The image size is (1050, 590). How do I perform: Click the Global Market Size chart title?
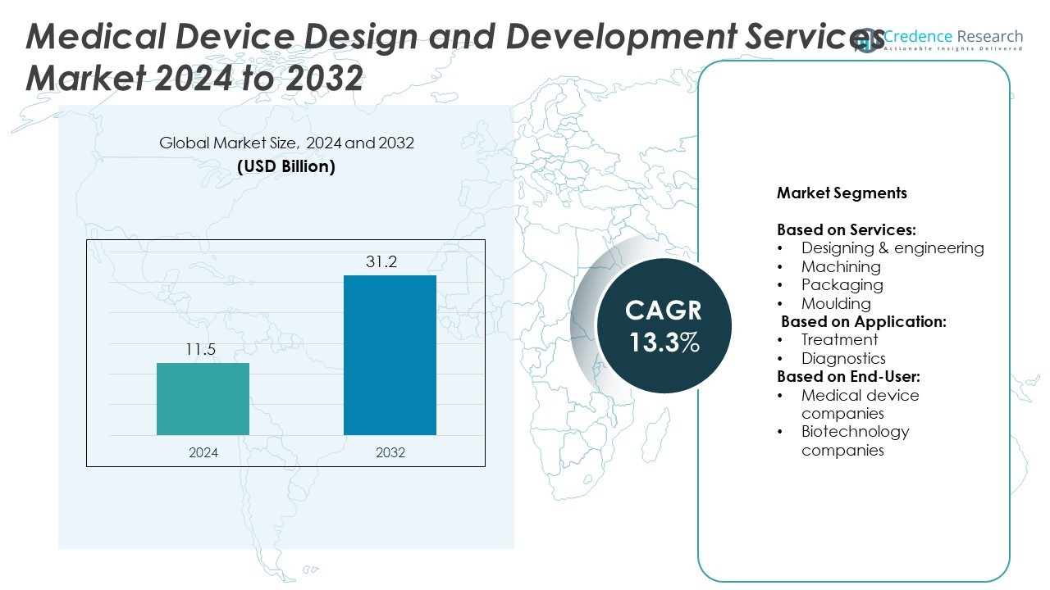pos(286,143)
